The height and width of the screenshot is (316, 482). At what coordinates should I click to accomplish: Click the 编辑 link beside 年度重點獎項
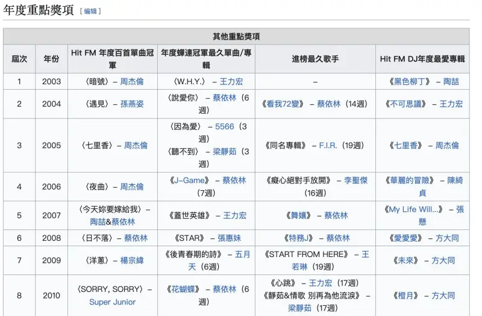[x=90, y=11]
